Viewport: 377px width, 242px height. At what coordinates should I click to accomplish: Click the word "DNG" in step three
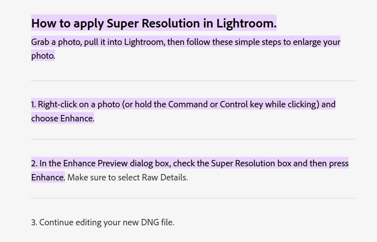pos(150,223)
